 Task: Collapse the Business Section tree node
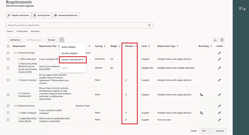tap(15, 106)
